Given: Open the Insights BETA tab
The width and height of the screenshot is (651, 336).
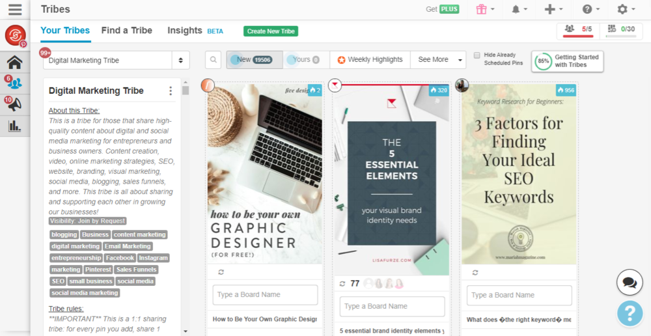Looking at the screenshot, I should coord(195,31).
